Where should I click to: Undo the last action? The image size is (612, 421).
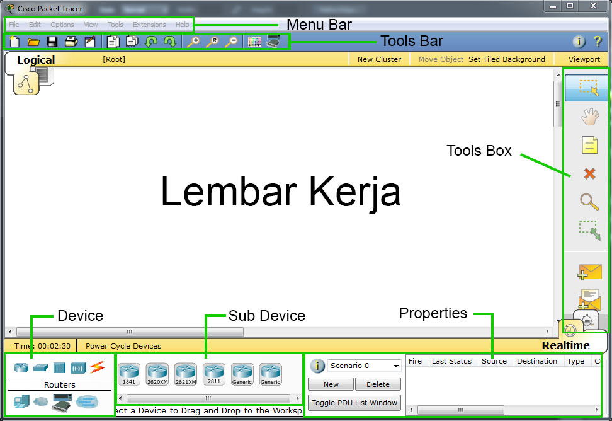tap(151, 42)
